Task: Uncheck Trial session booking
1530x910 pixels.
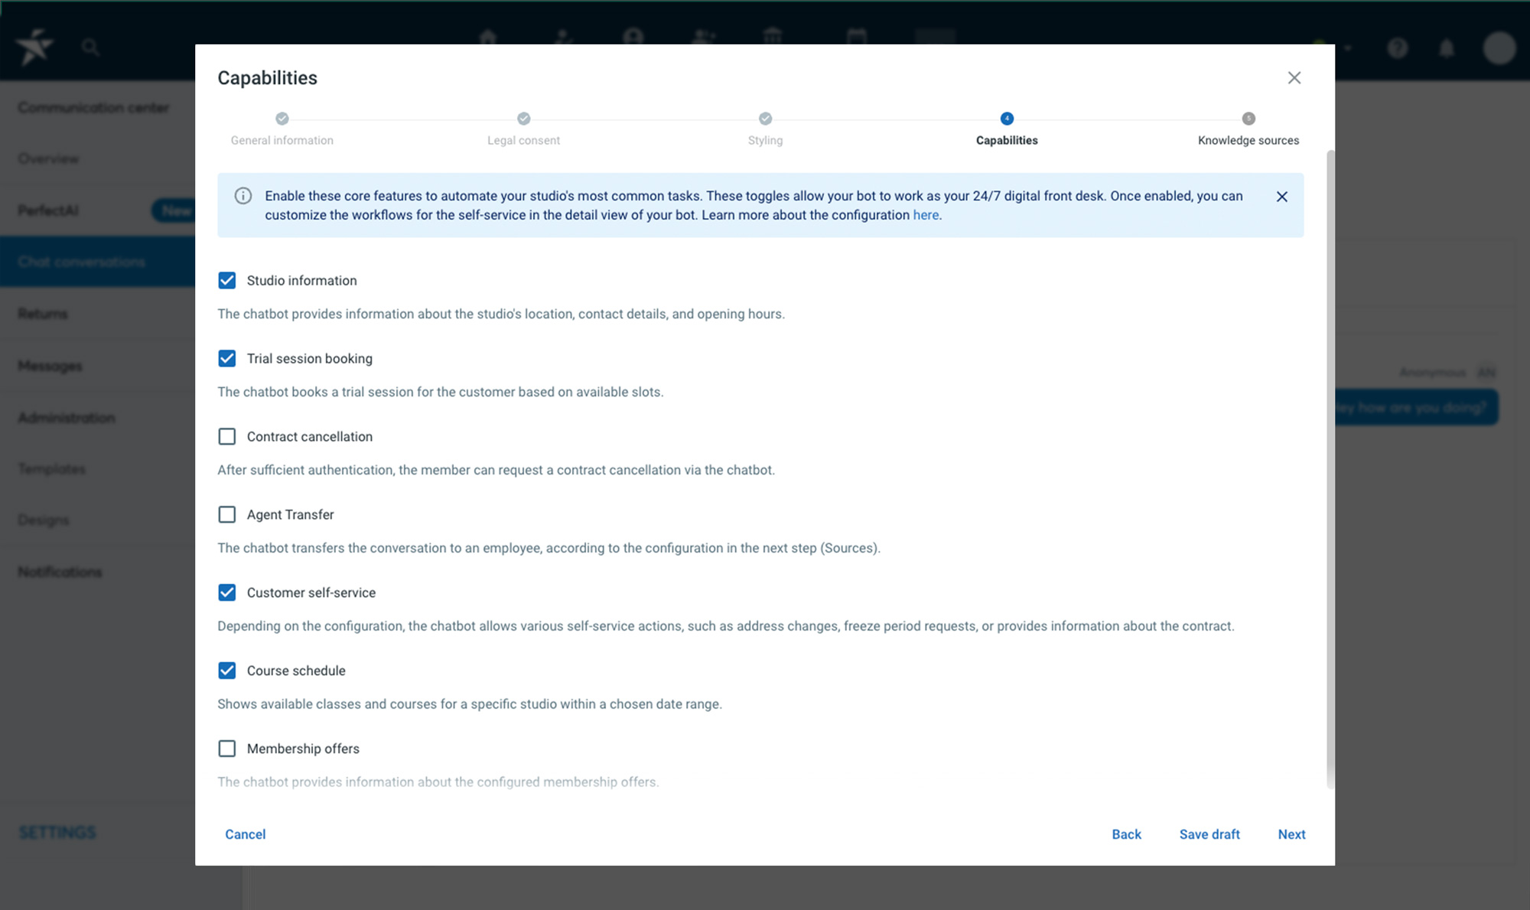Action: click(x=227, y=359)
